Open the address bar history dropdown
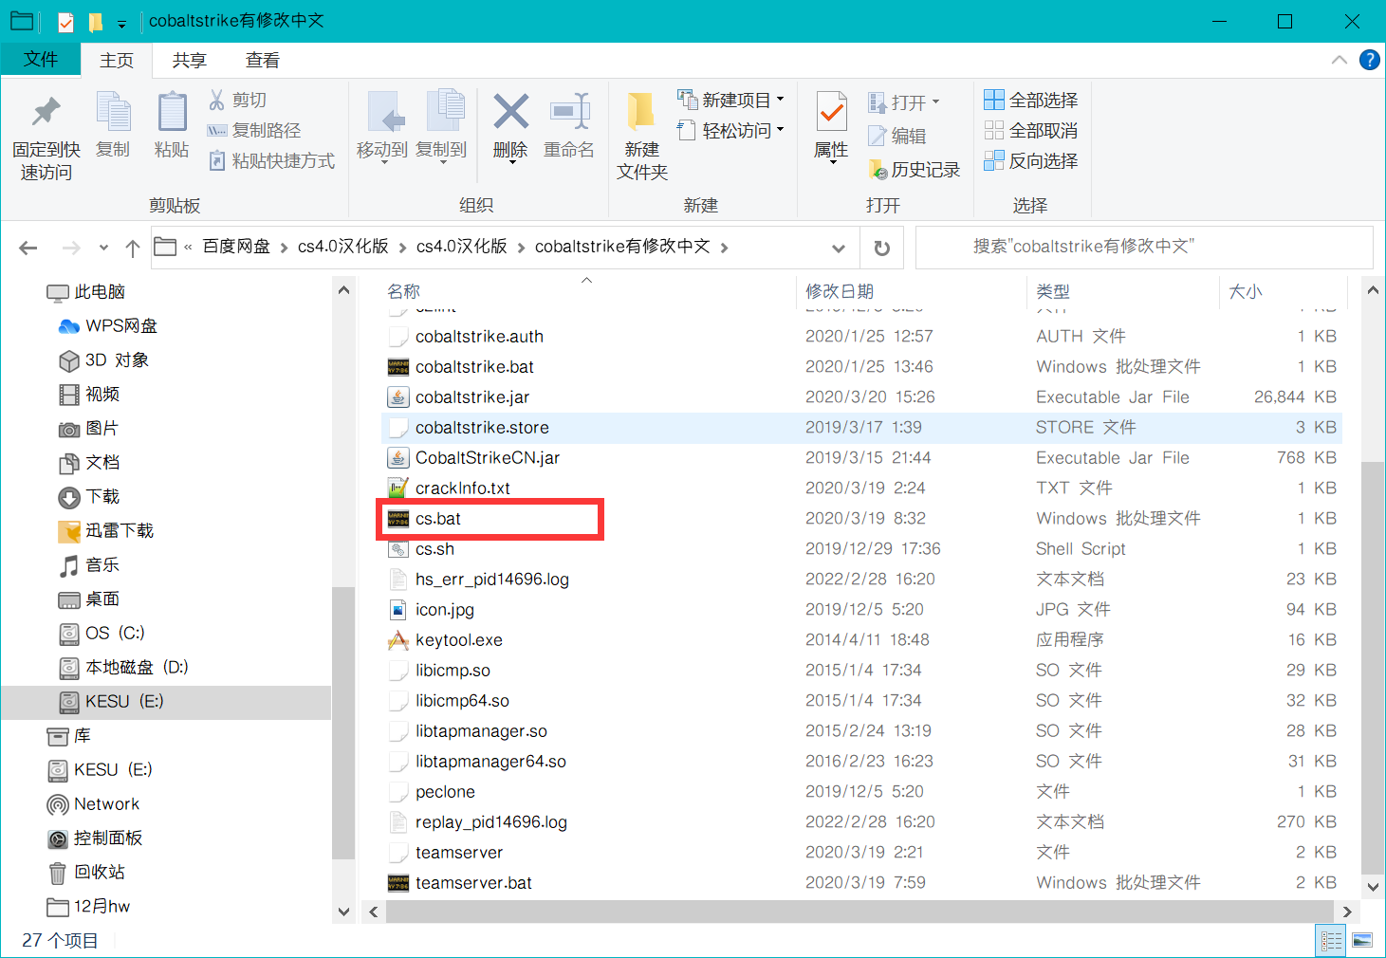 [839, 248]
